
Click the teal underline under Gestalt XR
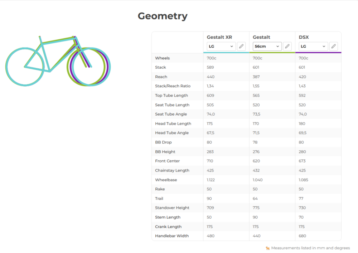[226, 53]
